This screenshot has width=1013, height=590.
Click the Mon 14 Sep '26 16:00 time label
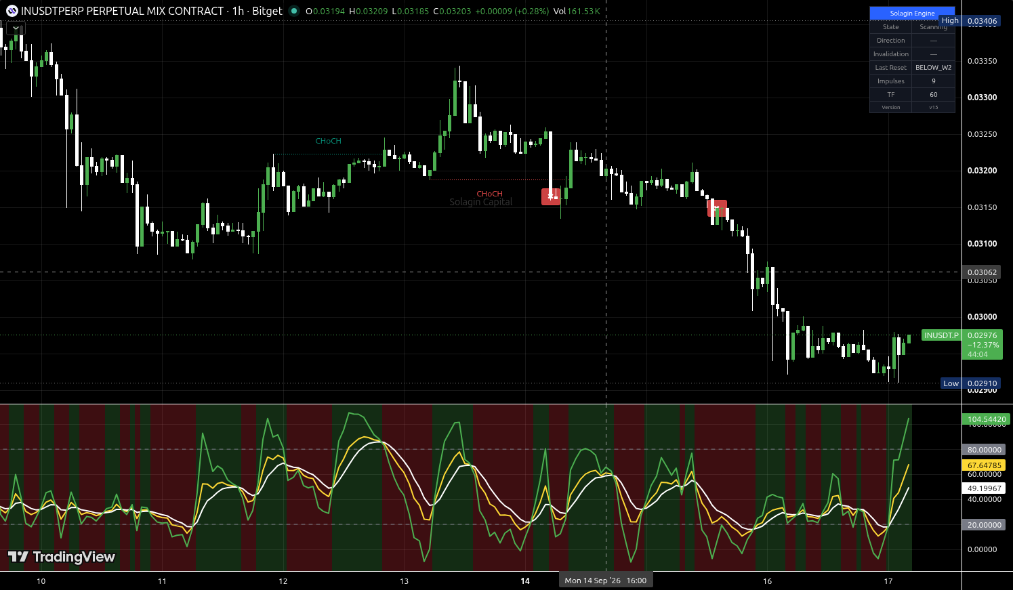pyautogui.click(x=606, y=581)
